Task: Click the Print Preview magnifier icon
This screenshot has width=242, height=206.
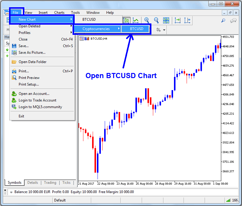Action: tap(14, 78)
